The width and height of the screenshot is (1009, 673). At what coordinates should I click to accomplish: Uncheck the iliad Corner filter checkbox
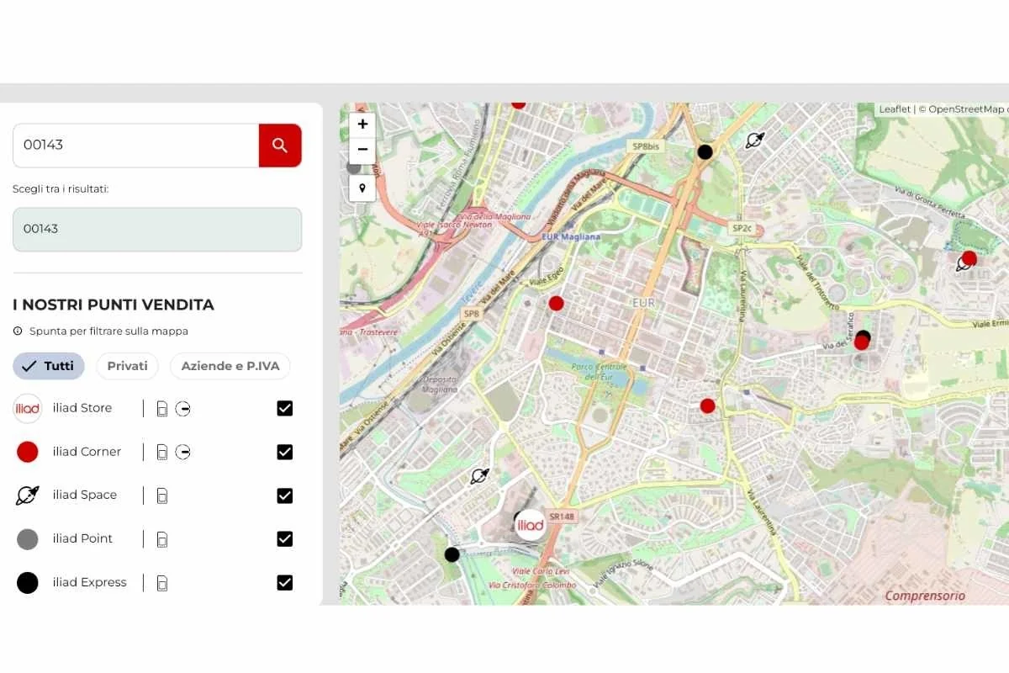285,452
